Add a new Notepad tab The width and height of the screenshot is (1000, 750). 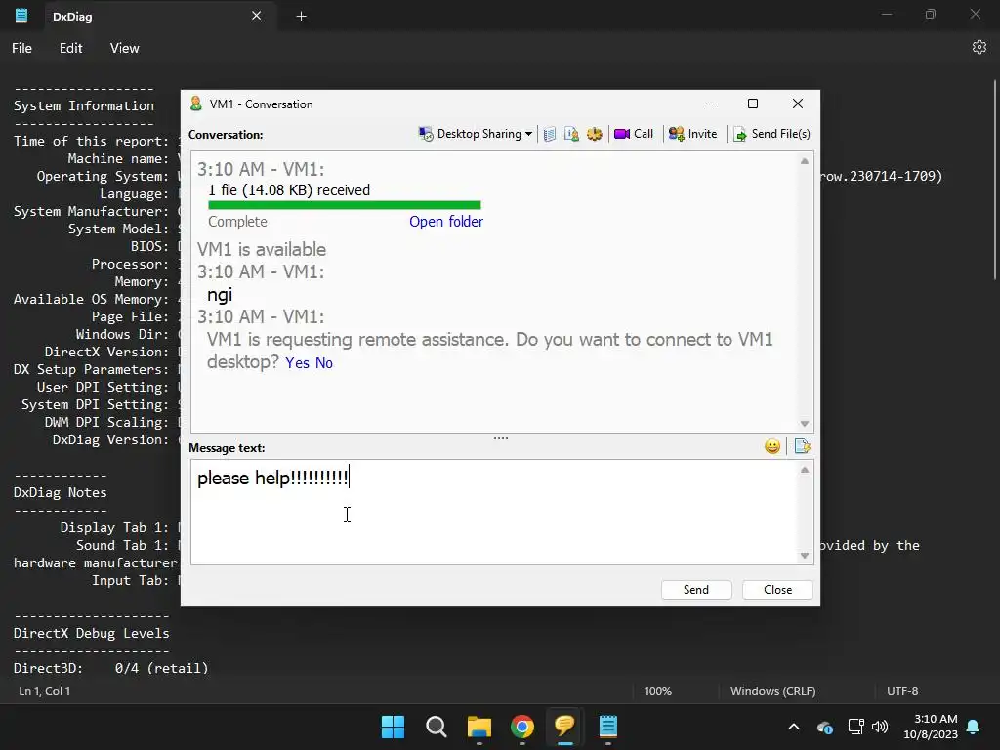point(301,16)
